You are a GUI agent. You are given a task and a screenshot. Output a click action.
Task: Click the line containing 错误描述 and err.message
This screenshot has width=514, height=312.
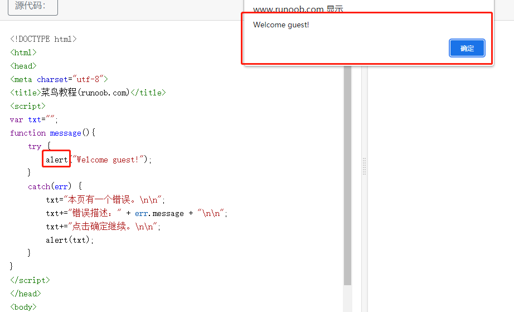click(137, 213)
